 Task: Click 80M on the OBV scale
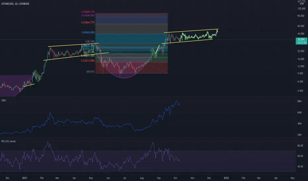tap(299, 101)
